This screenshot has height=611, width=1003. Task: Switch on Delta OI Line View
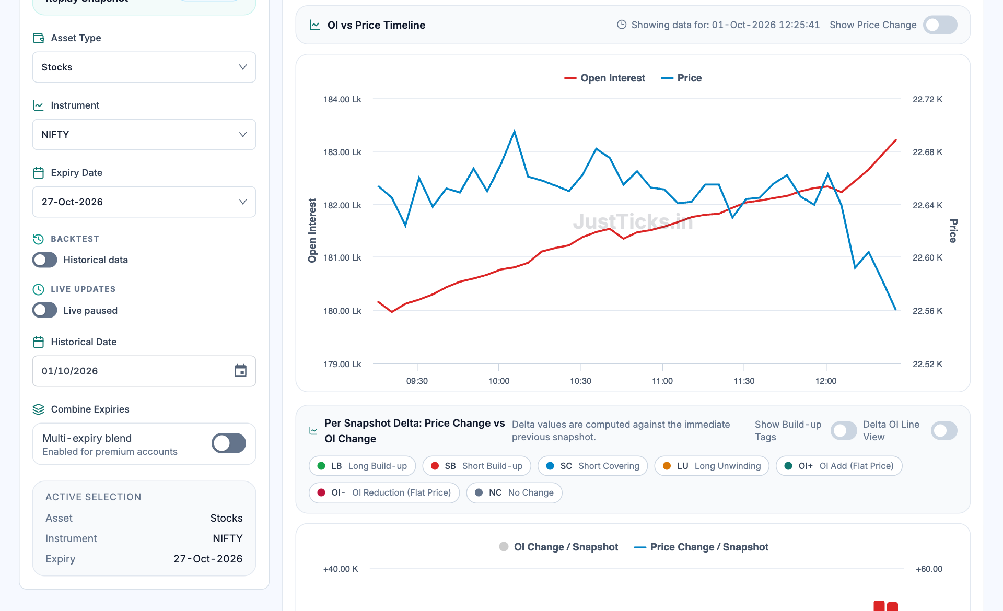(944, 431)
